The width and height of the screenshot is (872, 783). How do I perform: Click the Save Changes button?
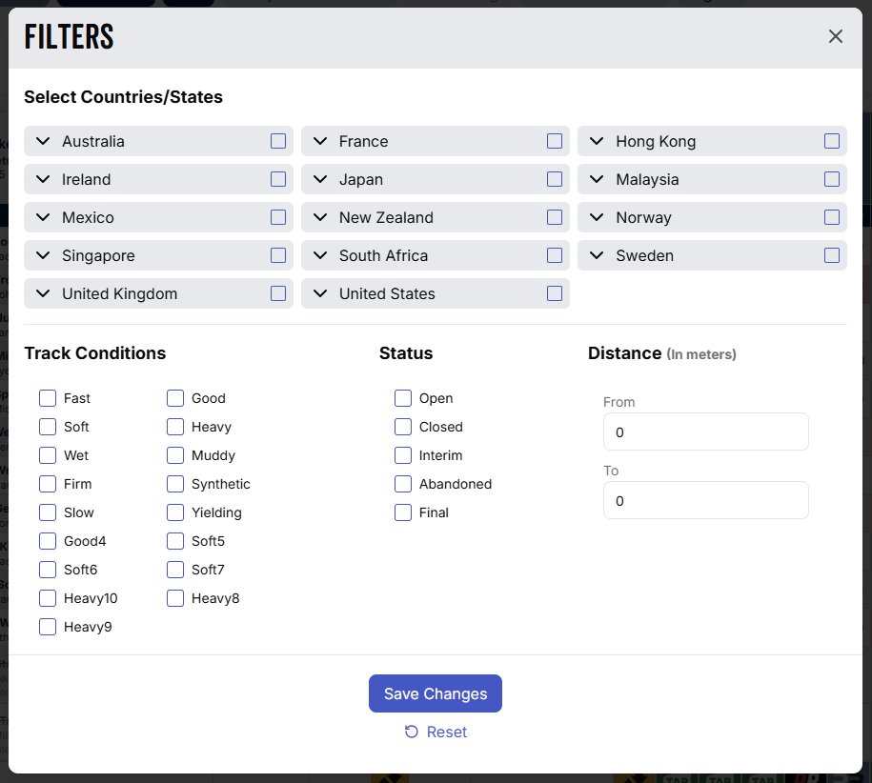point(436,693)
